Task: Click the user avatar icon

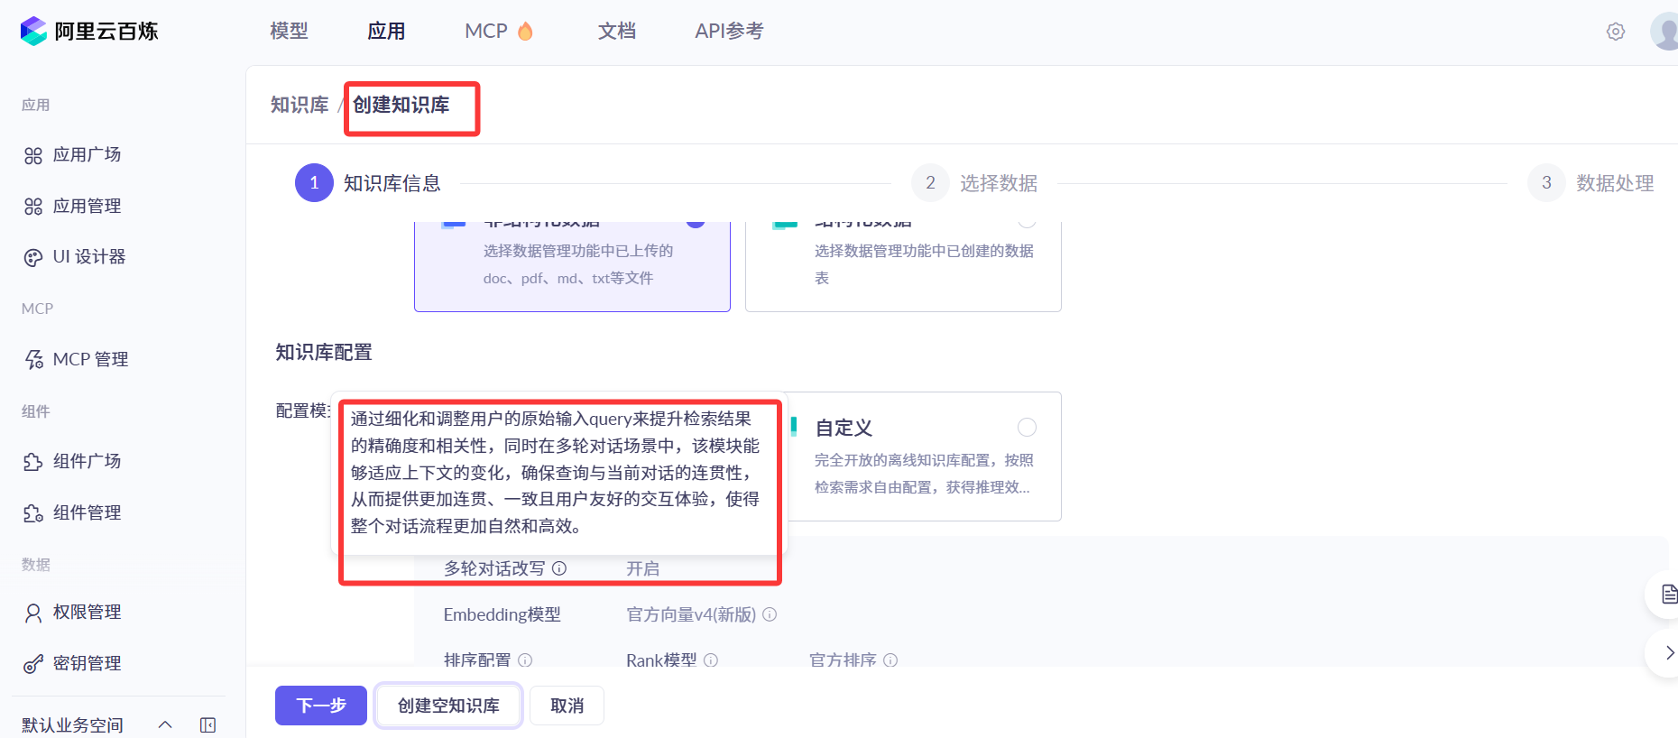Action: (1665, 31)
